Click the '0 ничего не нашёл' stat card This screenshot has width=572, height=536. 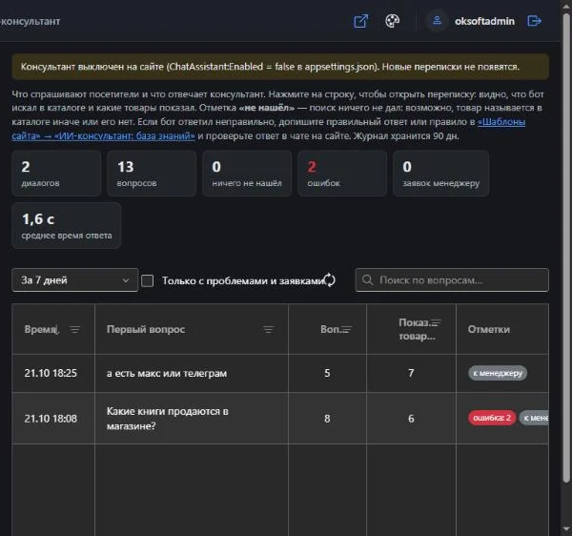[x=247, y=174]
